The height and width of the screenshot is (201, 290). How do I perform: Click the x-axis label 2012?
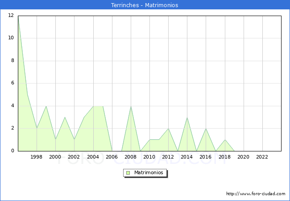[x=168, y=157]
